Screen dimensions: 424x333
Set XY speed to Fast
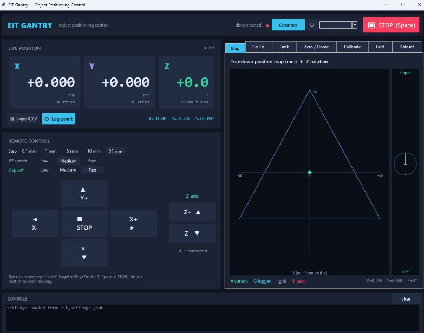coord(92,161)
